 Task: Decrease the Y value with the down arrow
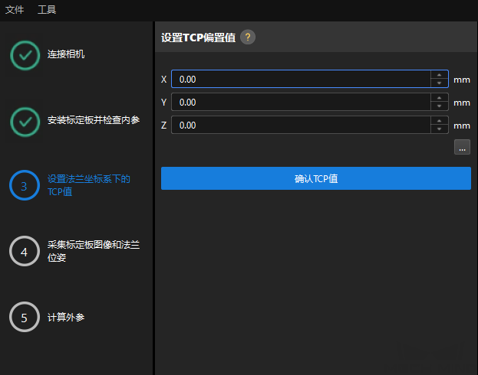tap(439, 106)
